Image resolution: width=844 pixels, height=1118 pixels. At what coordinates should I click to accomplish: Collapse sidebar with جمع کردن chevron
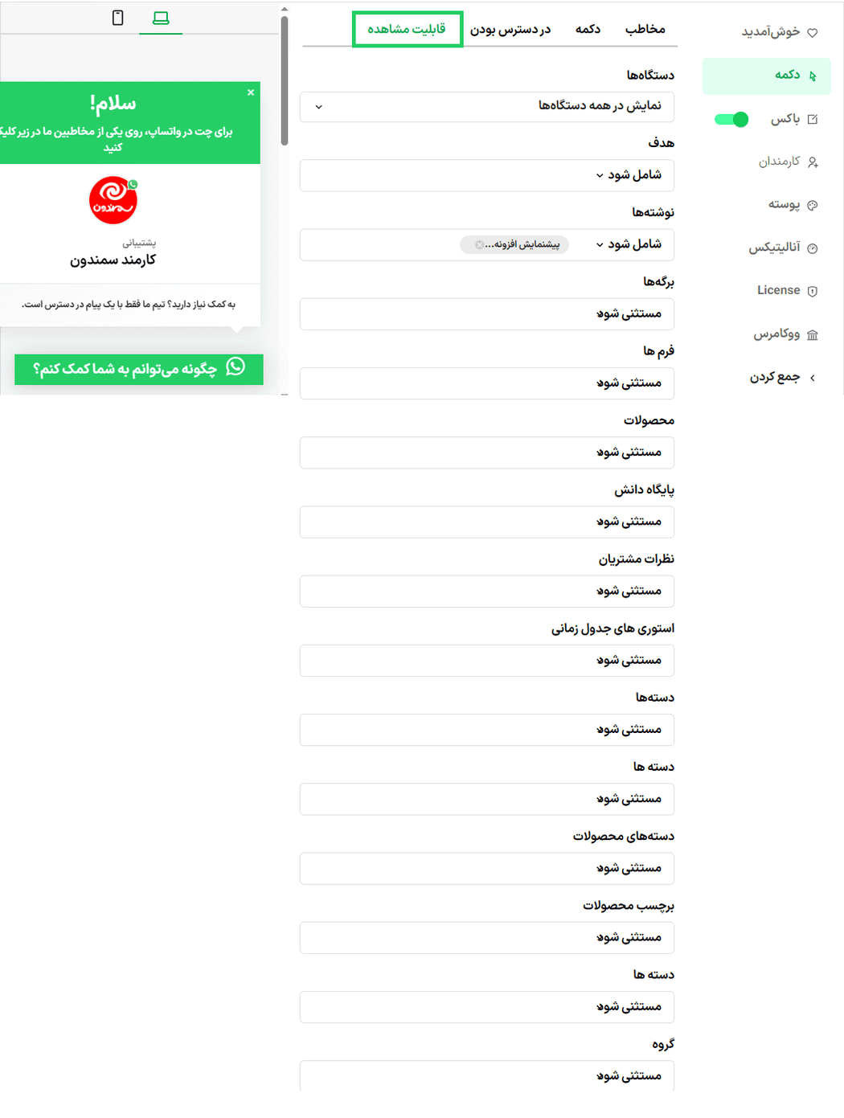[x=812, y=378]
